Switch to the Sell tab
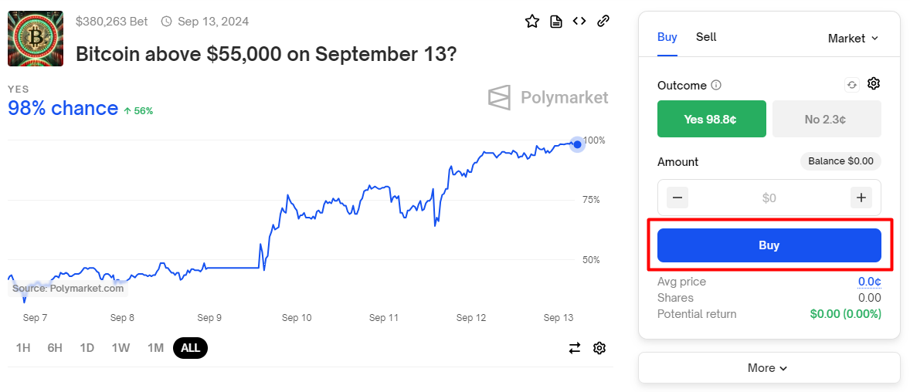The height and width of the screenshot is (392, 910). 706,37
